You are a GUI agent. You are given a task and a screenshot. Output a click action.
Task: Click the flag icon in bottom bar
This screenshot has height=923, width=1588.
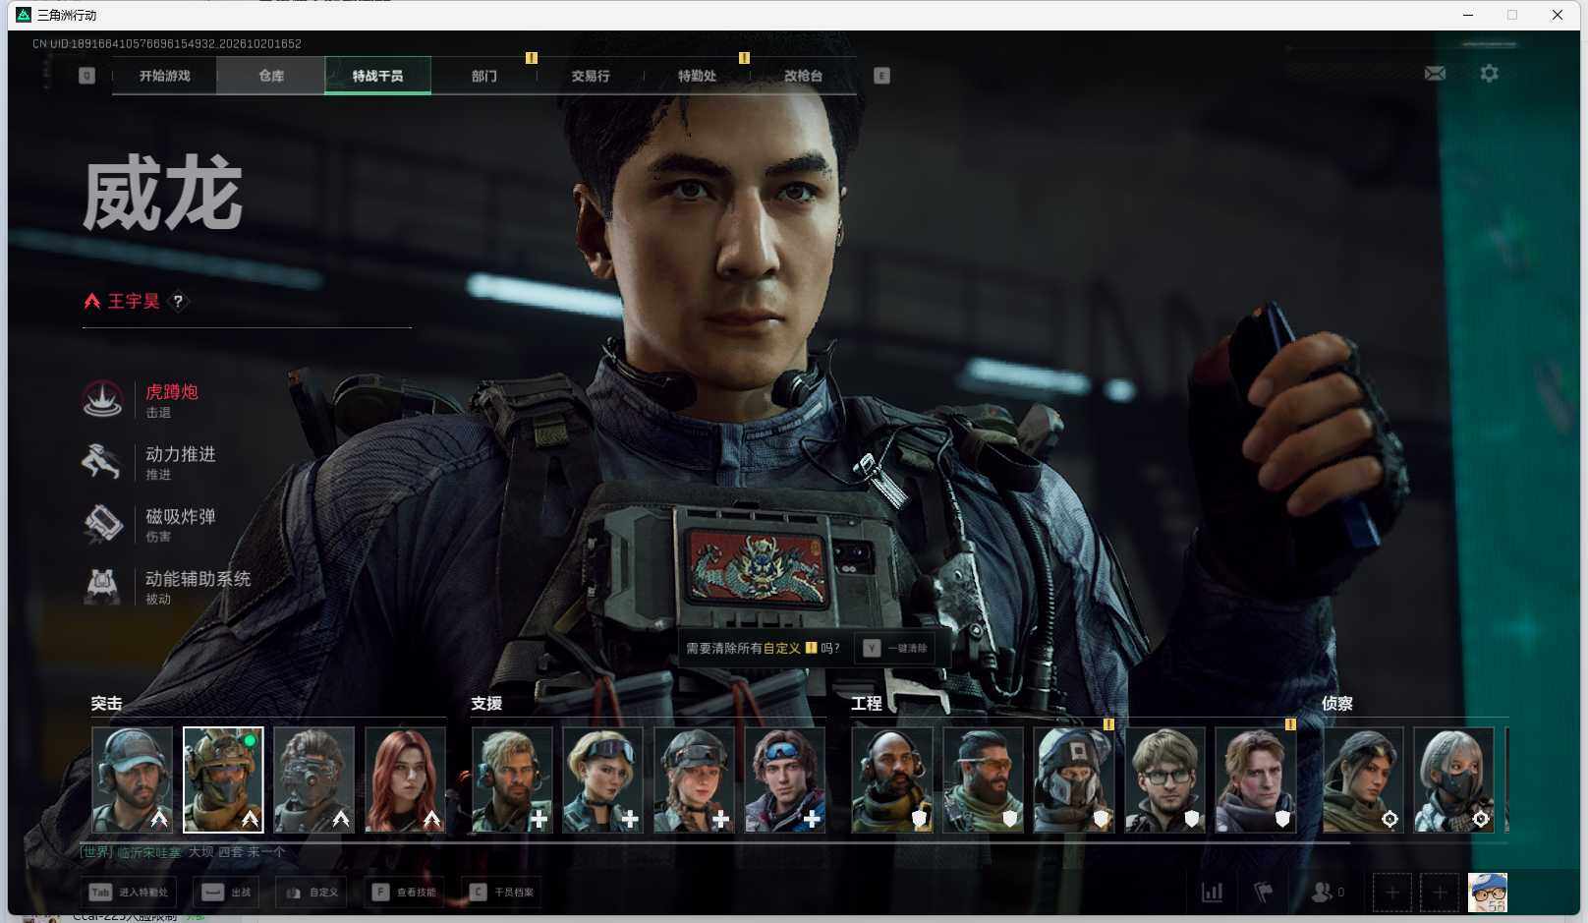click(x=1264, y=893)
